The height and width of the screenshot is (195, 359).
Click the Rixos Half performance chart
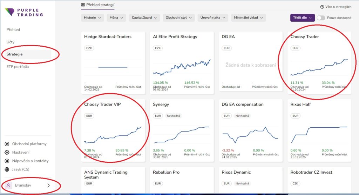click(x=319, y=135)
